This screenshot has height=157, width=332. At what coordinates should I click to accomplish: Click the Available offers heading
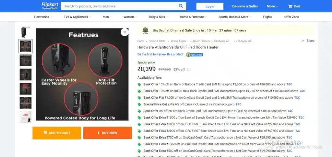click(149, 78)
